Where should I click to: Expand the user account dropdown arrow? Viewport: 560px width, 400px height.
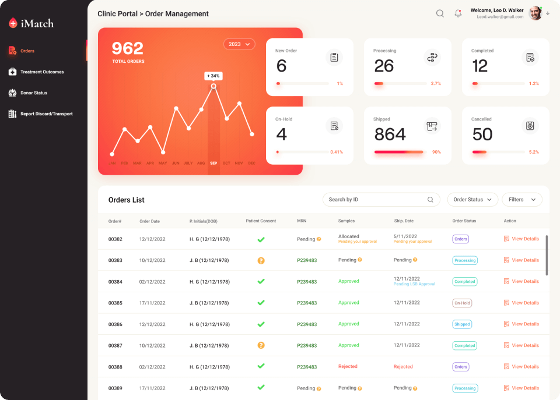548,13
